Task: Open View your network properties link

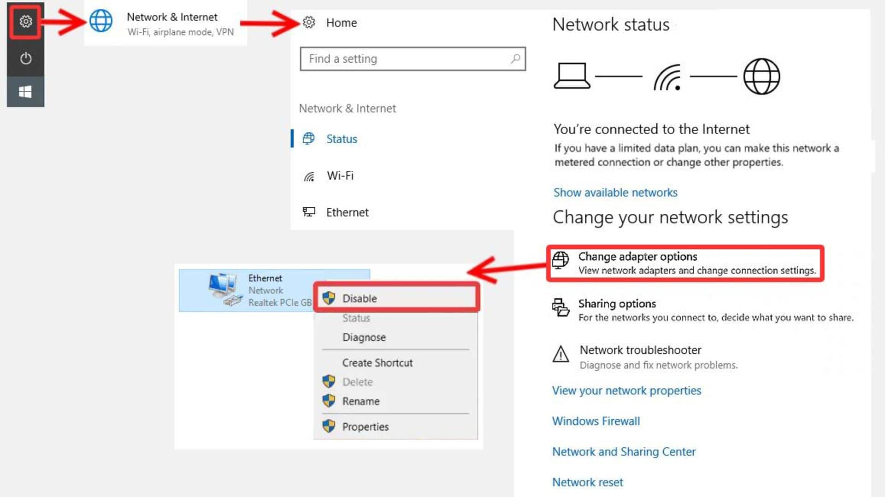Action: pyautogui.click(x=626, y=391)
